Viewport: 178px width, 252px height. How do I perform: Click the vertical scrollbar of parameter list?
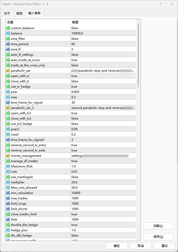(138, 56)
